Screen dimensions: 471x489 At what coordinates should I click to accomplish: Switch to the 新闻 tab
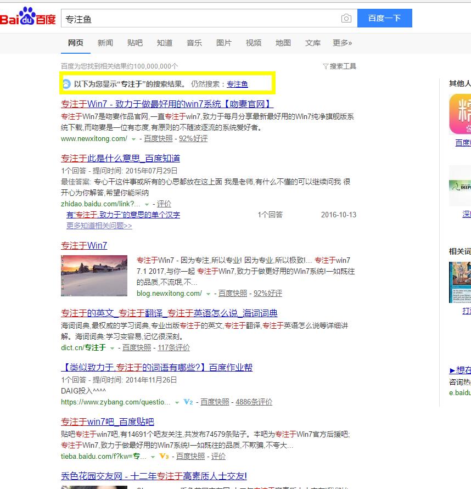point(105,43)
